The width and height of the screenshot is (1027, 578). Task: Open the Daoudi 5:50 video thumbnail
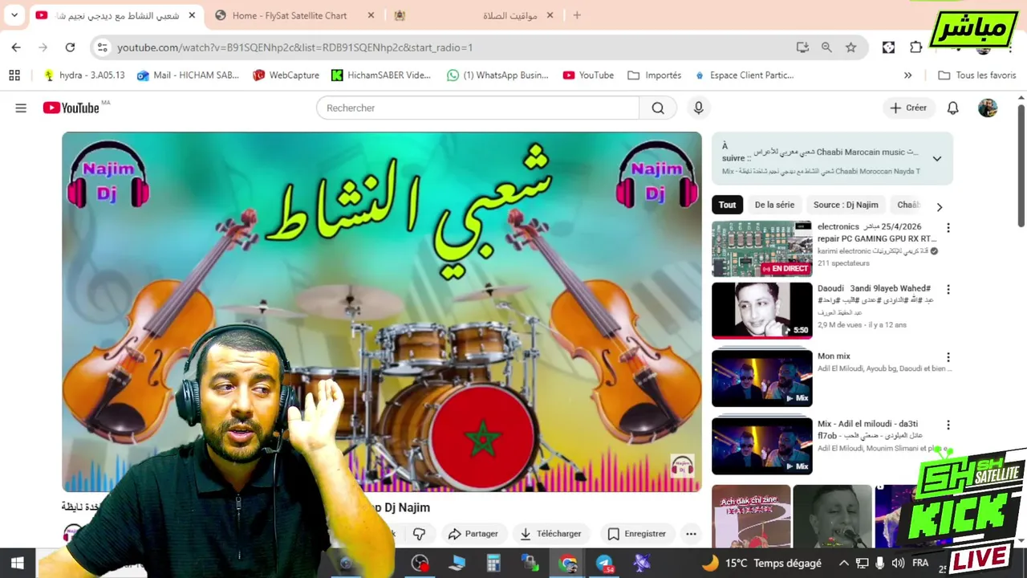coord(761,311)
